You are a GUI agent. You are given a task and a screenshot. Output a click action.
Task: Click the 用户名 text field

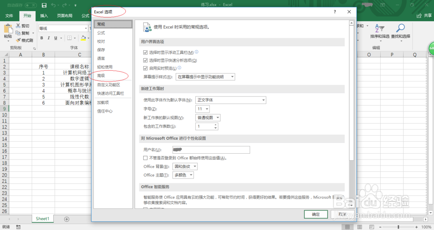tap(211, 150)
